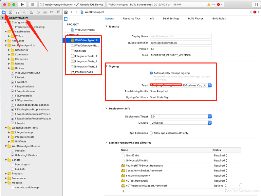Jump to next issue arrow
Viewport: 261px width, 196px height.
click(258, 12)
